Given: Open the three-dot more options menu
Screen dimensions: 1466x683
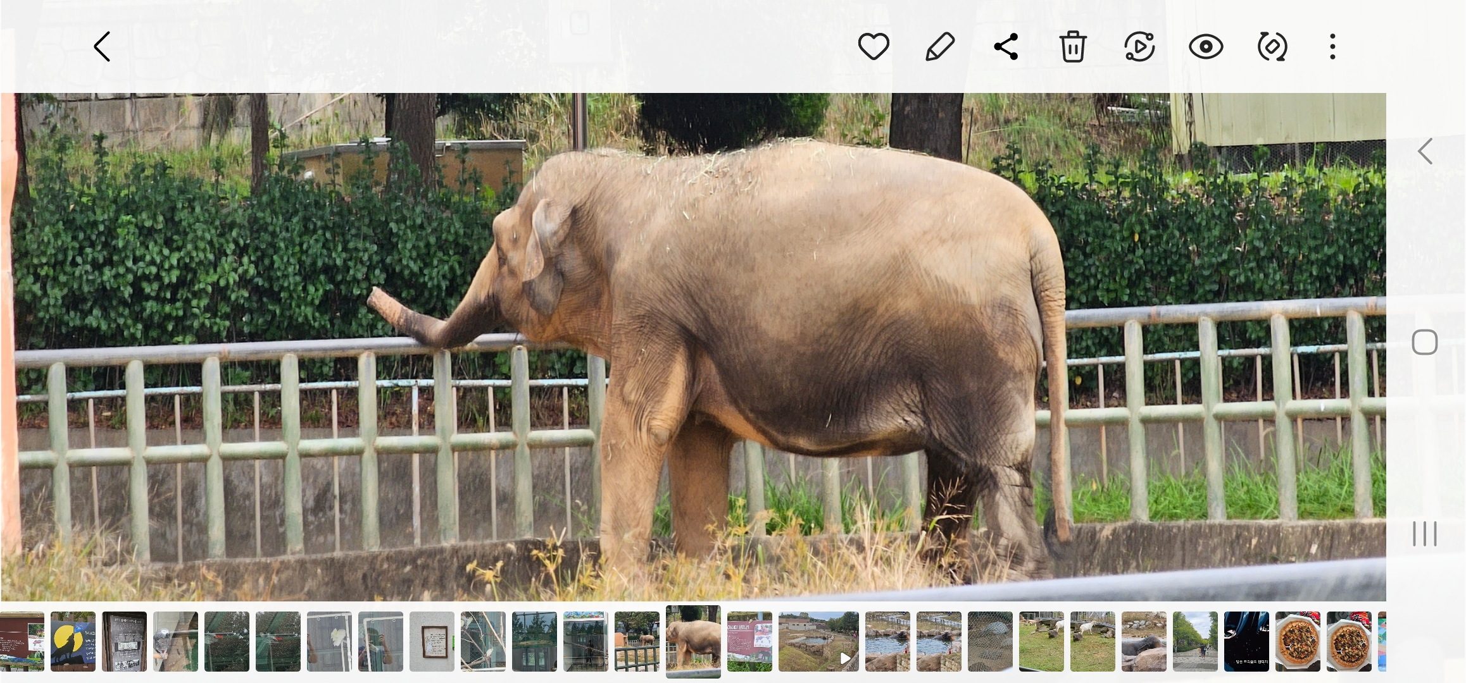Looking at the screenshot, I should 1332,47.
